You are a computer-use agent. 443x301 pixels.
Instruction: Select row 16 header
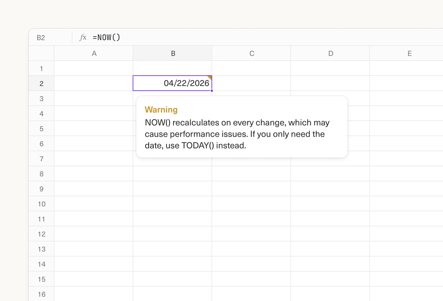click(42, 294)
